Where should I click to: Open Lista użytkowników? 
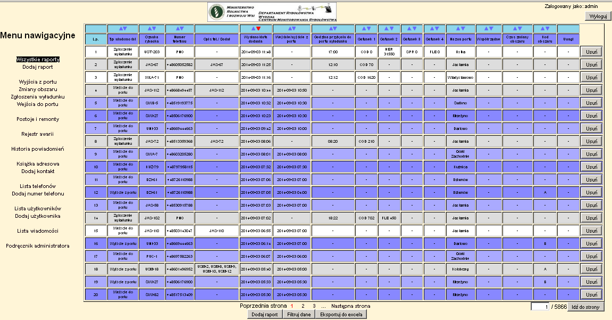coord(38,208)
